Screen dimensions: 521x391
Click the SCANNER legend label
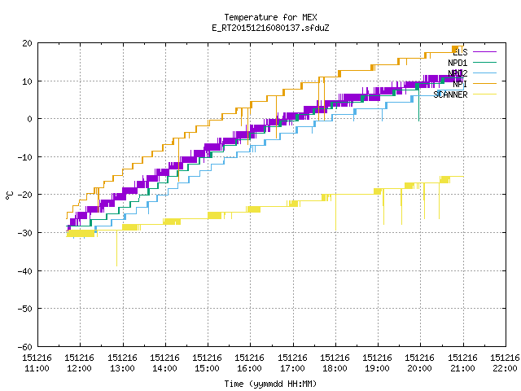click(450, 94)
